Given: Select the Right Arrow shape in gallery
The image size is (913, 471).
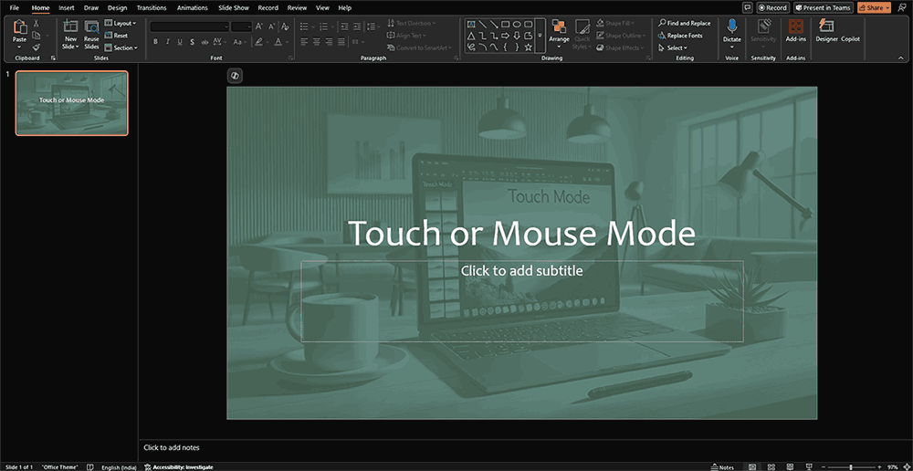Looking at the screenshot, I should [x=506, y=36].
